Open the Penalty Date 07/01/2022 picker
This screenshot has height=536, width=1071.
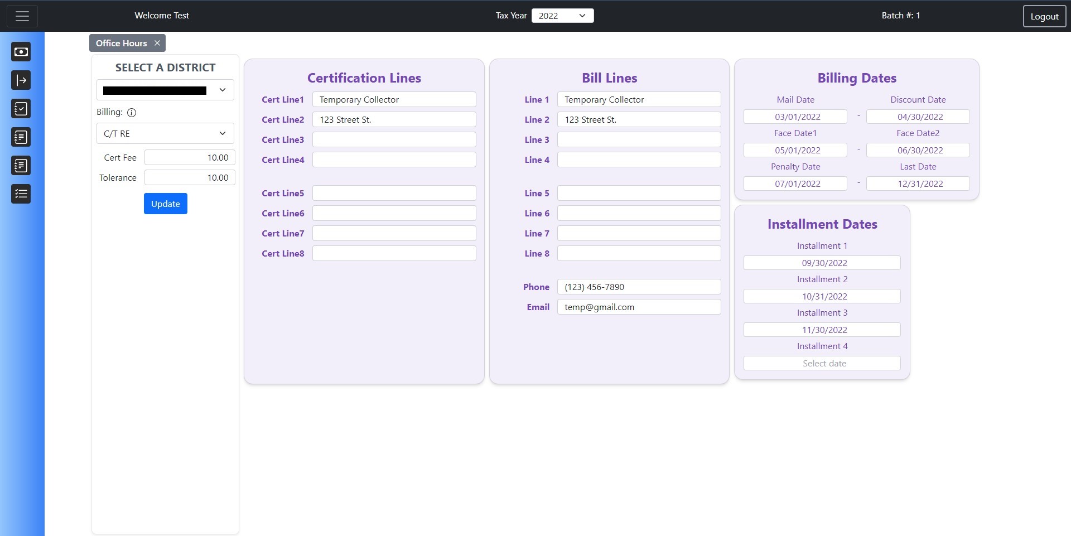tap(795, 184)
